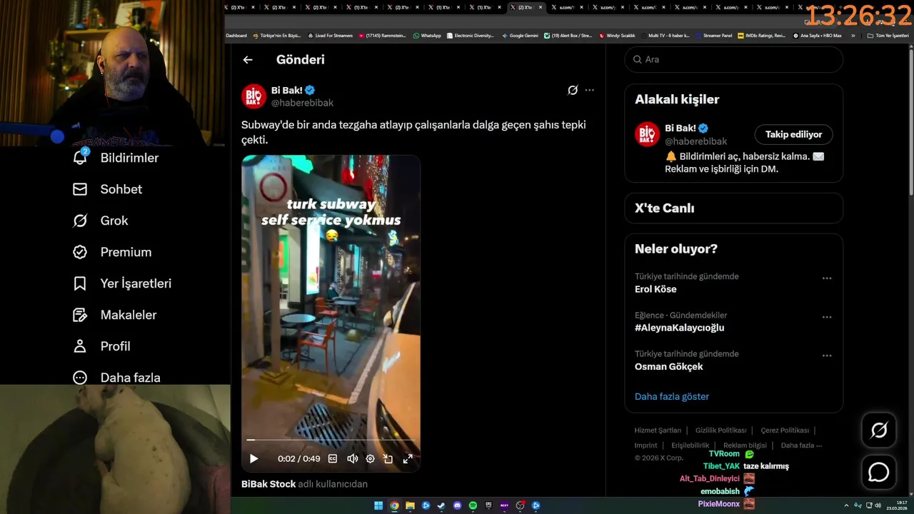Screen dimensions: 914x514
Task: Open Steam from the taskbar
Action: tap(441, 505)
